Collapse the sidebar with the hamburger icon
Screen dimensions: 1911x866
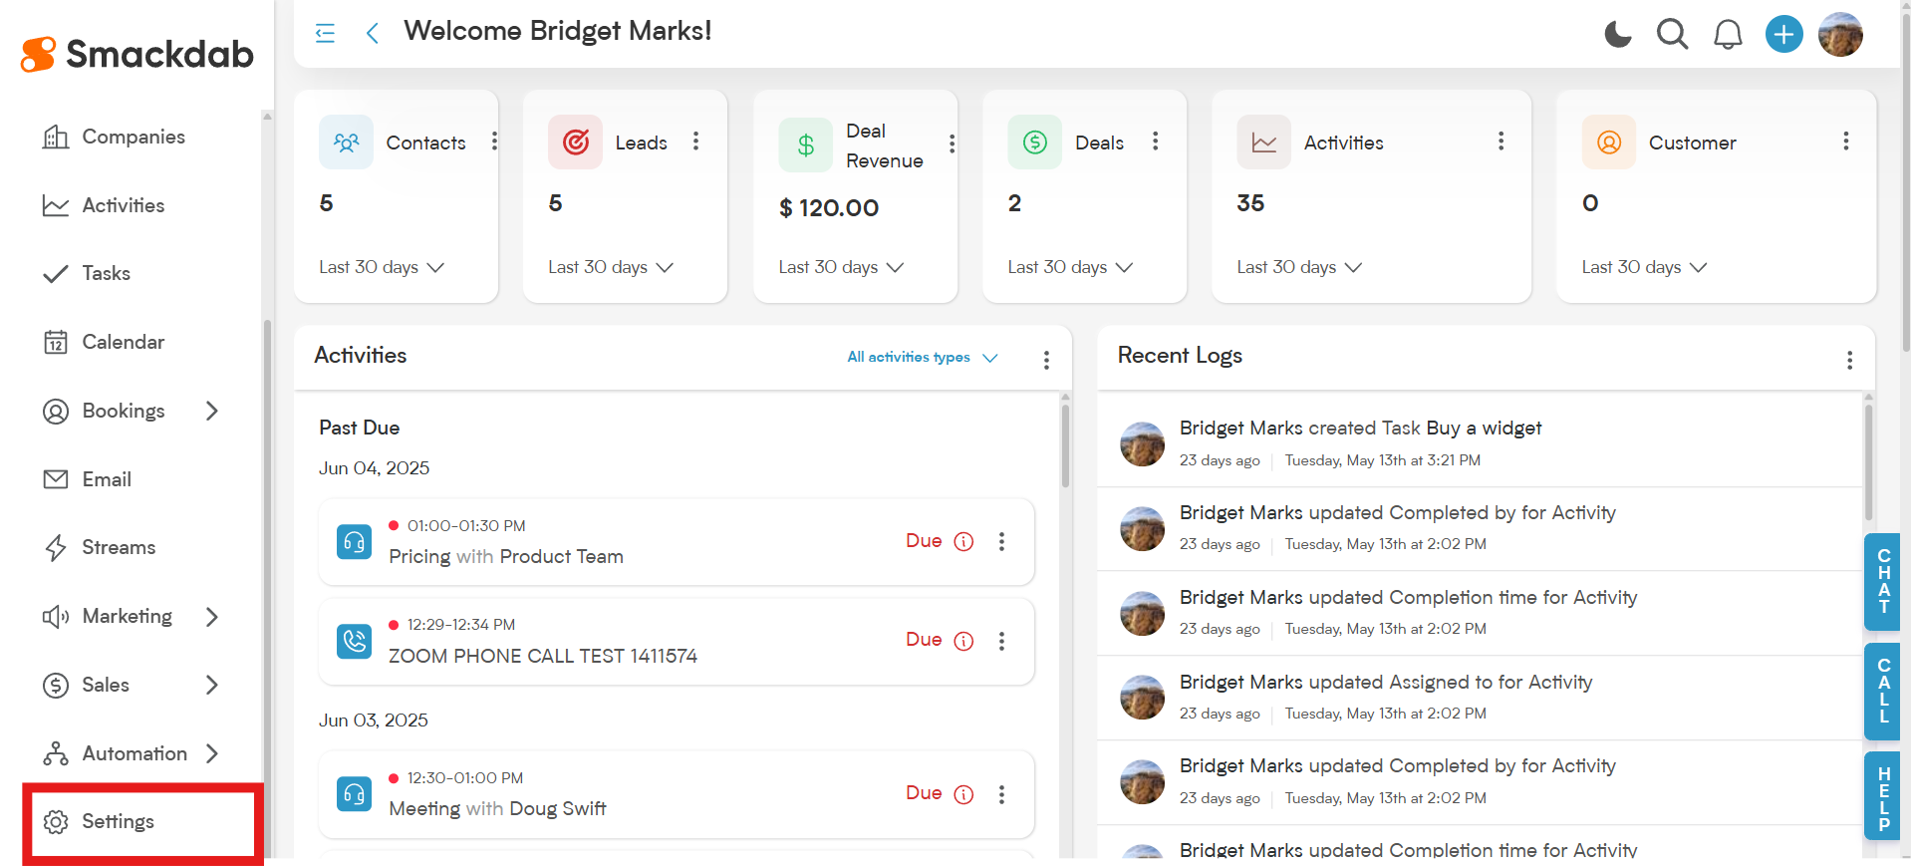tap(325, 33)
